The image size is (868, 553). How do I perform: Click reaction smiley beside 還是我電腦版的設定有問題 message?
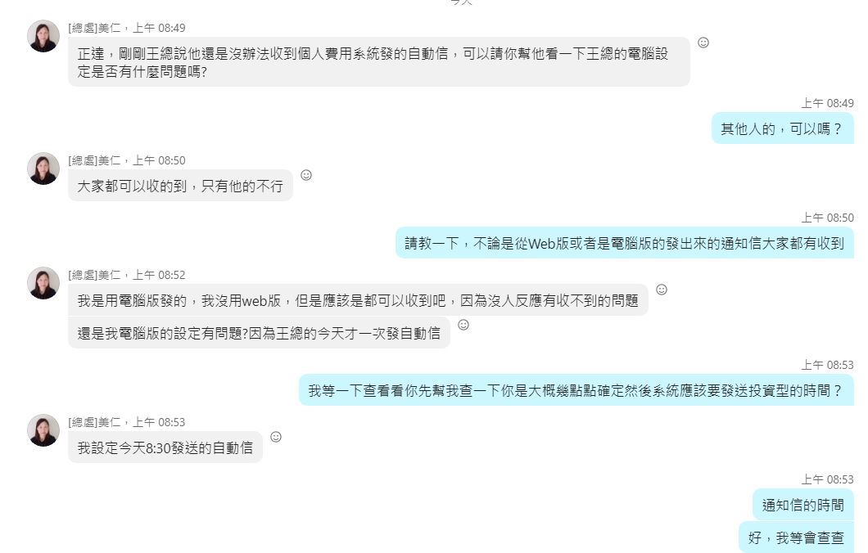pyautogui.click(x=463, y=325)
